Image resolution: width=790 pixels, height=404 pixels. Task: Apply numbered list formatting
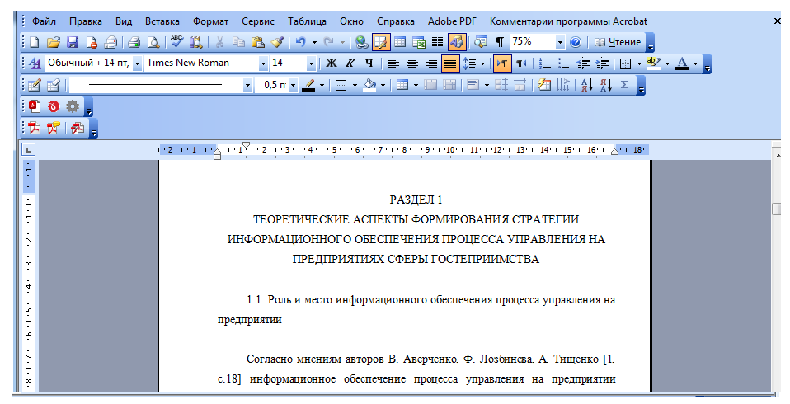[x=544, y=63]
